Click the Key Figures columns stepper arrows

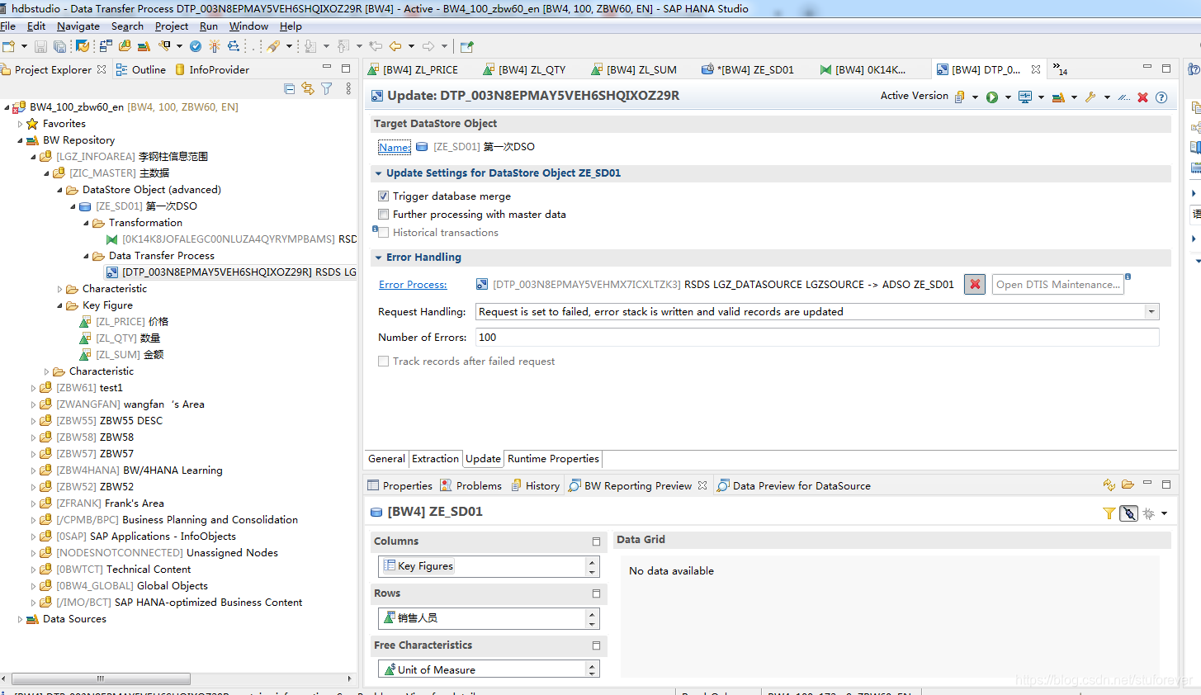592,566
